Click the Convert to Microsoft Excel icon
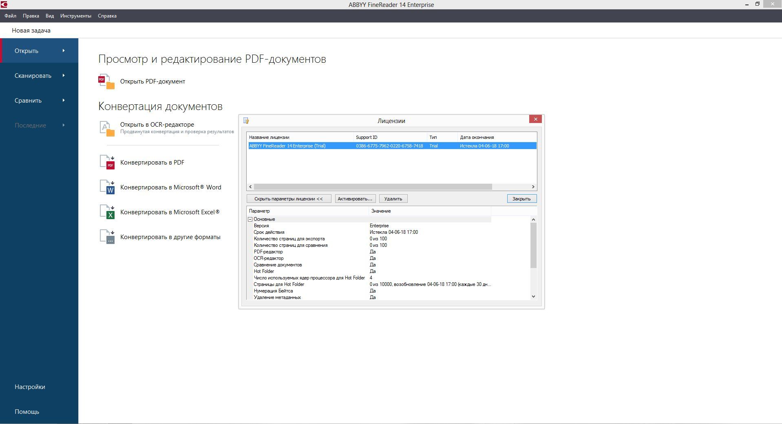 tap(107, 212)
